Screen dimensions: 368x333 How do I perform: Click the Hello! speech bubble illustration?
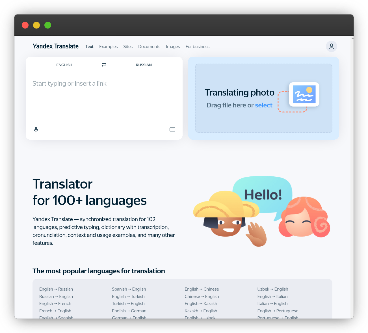263,195
